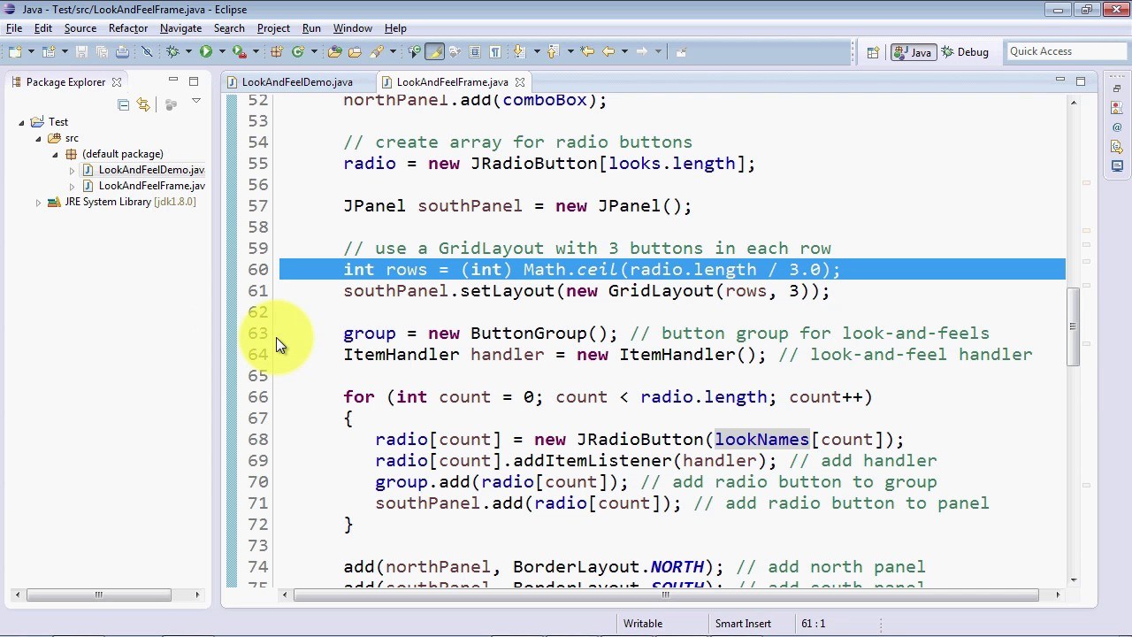Click the green Run button
1132x637 pixels.
tap(205, 51)
